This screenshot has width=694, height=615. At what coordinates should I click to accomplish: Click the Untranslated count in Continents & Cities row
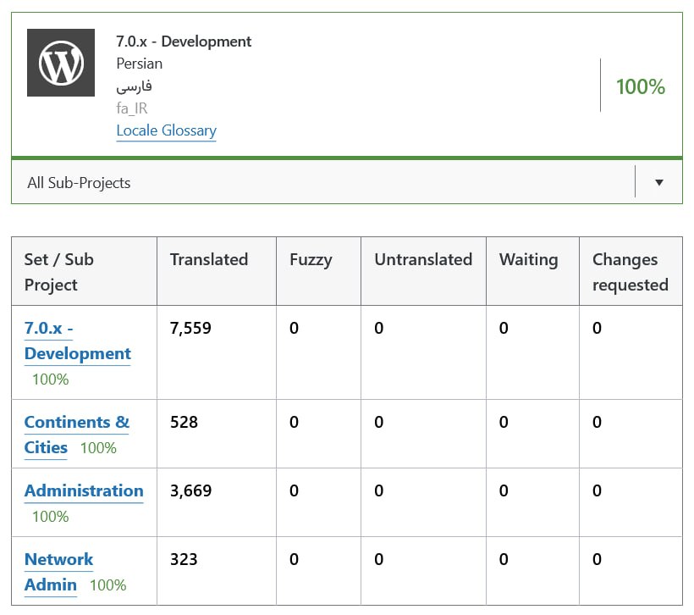pos(379,422)
